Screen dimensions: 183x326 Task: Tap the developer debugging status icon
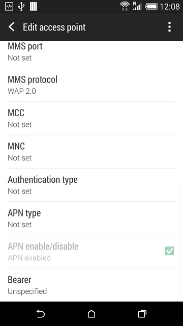pos(9,7)
